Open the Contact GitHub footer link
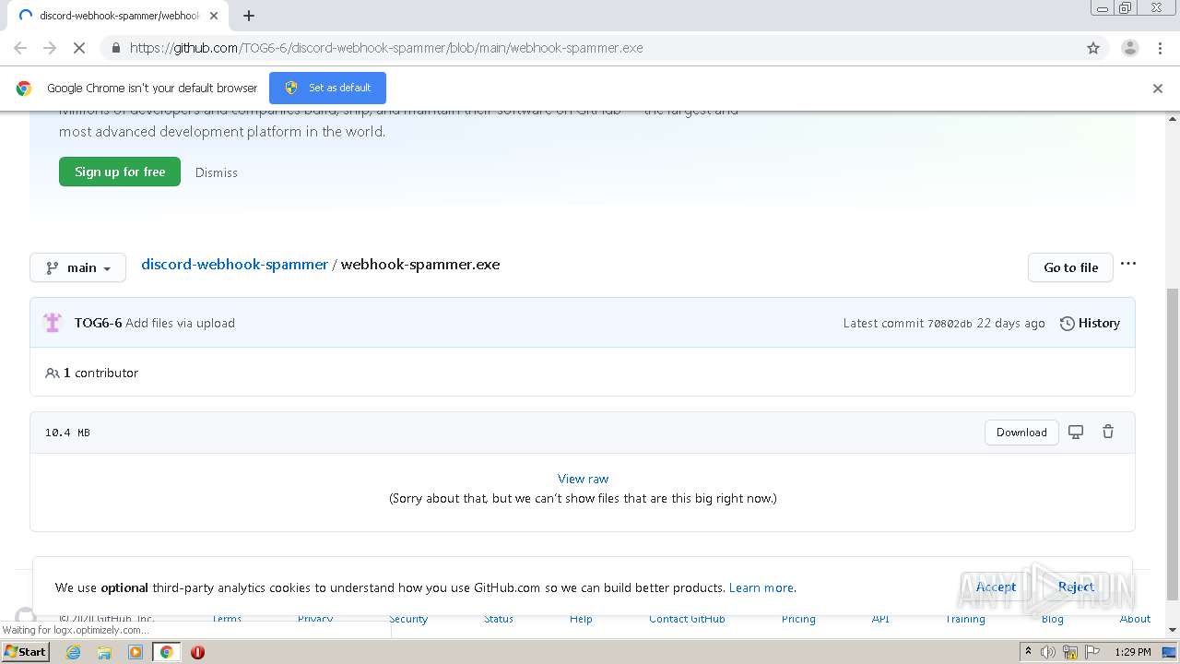The image size is (1180, 664). [x=687, y=619]
